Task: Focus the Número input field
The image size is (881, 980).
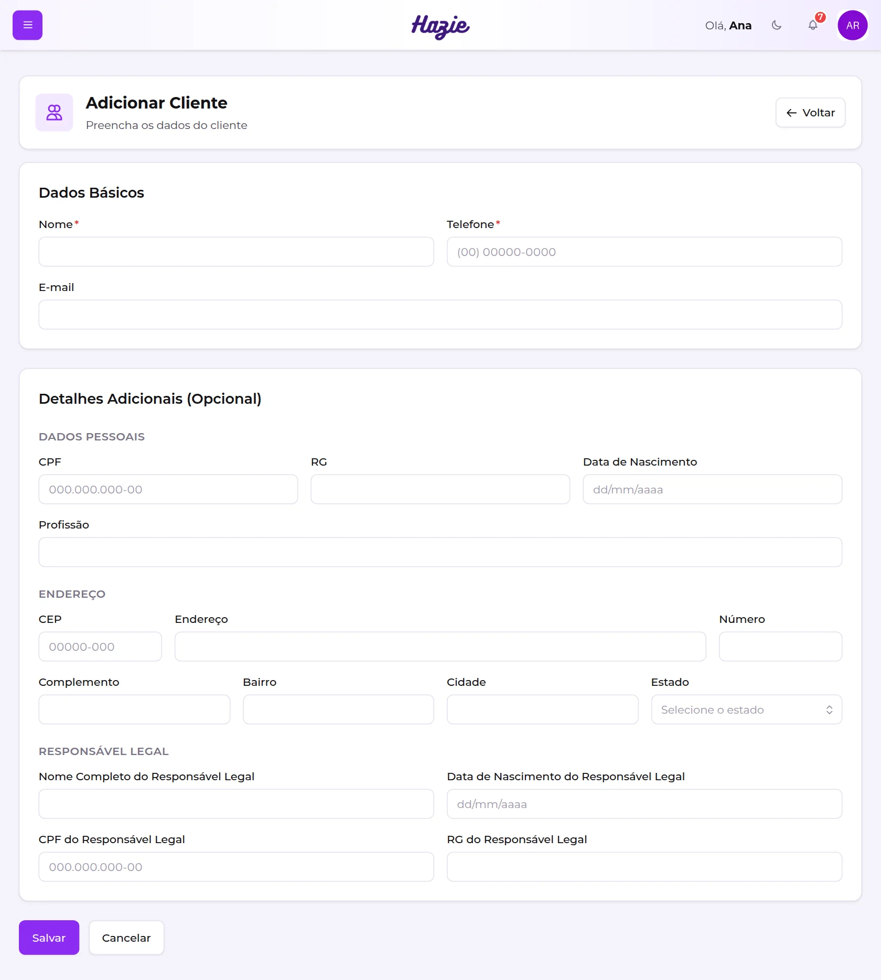Action: (x=780, y=647)
